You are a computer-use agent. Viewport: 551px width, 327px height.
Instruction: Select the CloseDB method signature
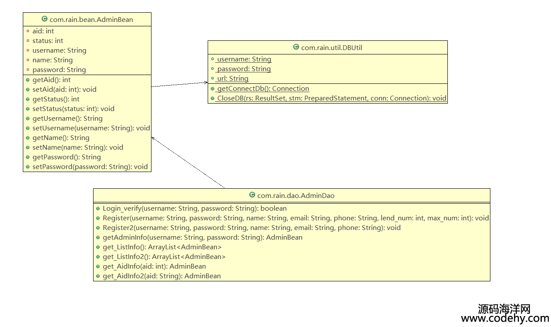331,98
